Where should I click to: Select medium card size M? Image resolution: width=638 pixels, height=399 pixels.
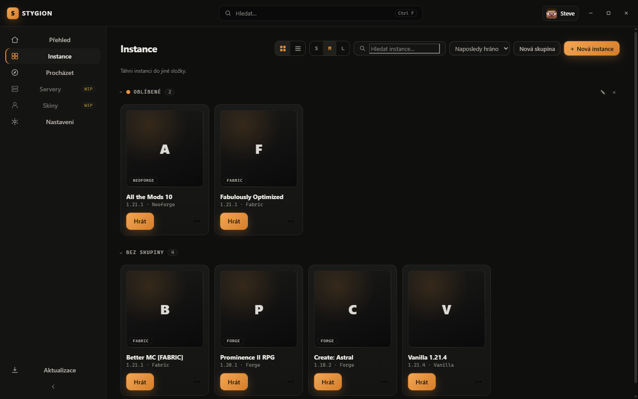click(330, 49)
